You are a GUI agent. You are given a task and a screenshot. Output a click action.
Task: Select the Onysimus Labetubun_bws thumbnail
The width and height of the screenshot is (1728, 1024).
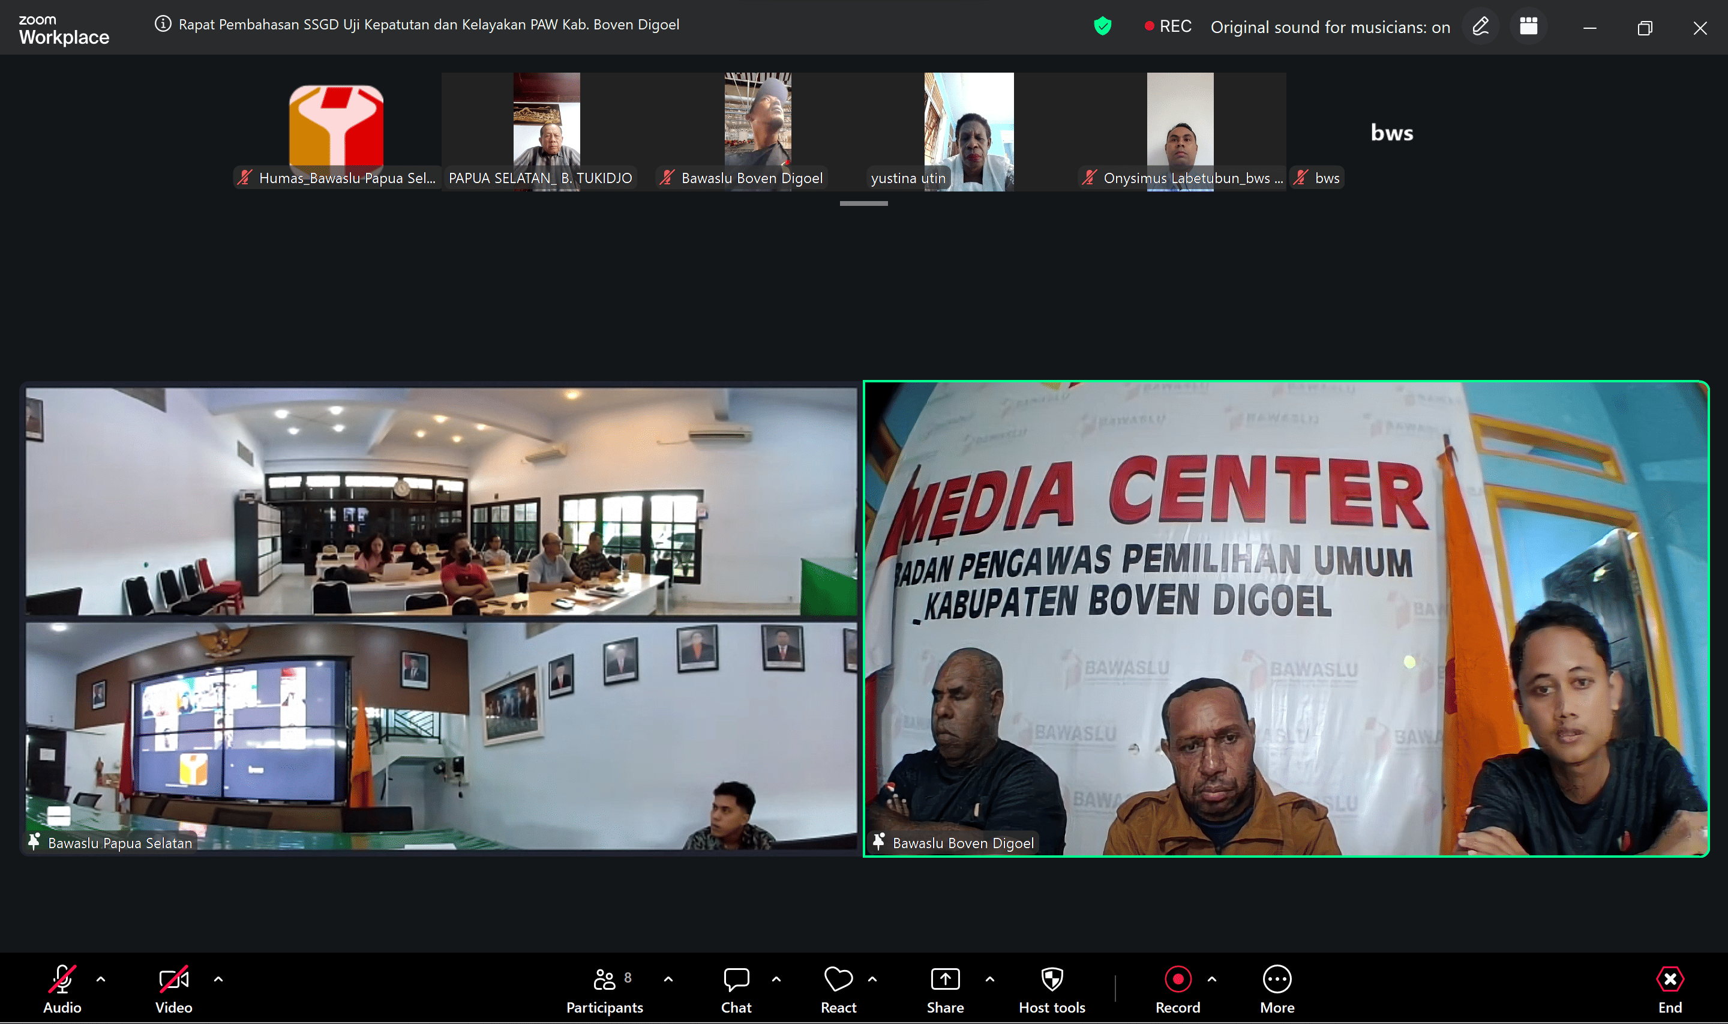(x=1181, y=132)
